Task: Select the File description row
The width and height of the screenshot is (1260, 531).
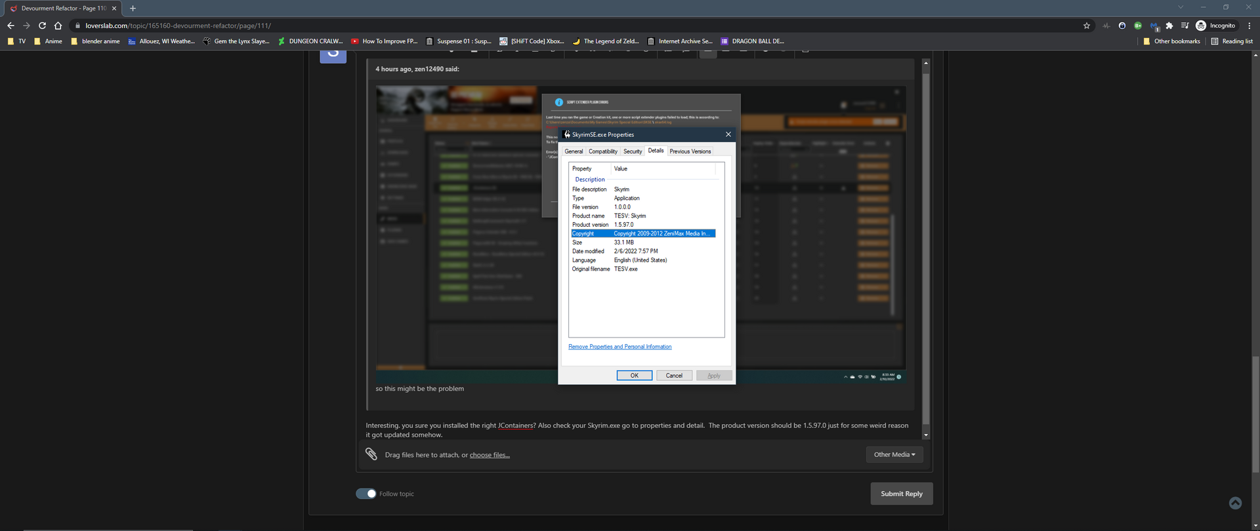Action: 643,189
